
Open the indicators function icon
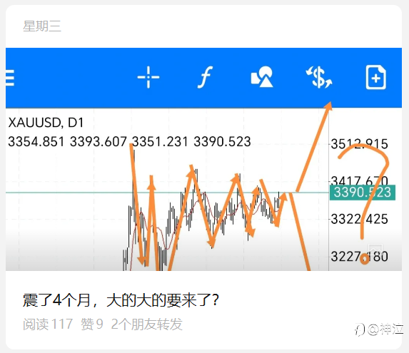[205, 77]
